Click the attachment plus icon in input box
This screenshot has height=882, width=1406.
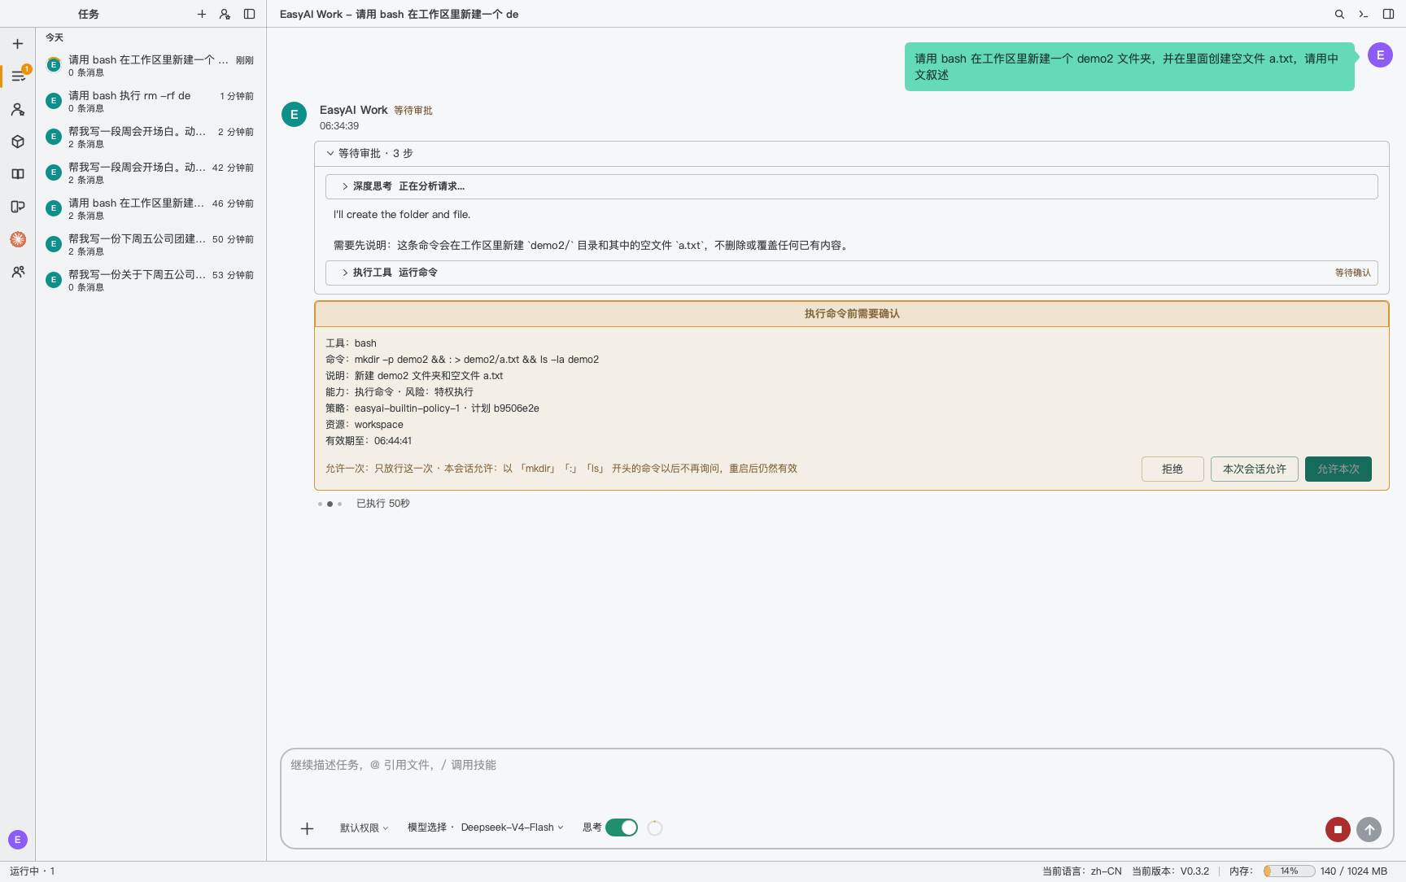[x=307, y=828]
